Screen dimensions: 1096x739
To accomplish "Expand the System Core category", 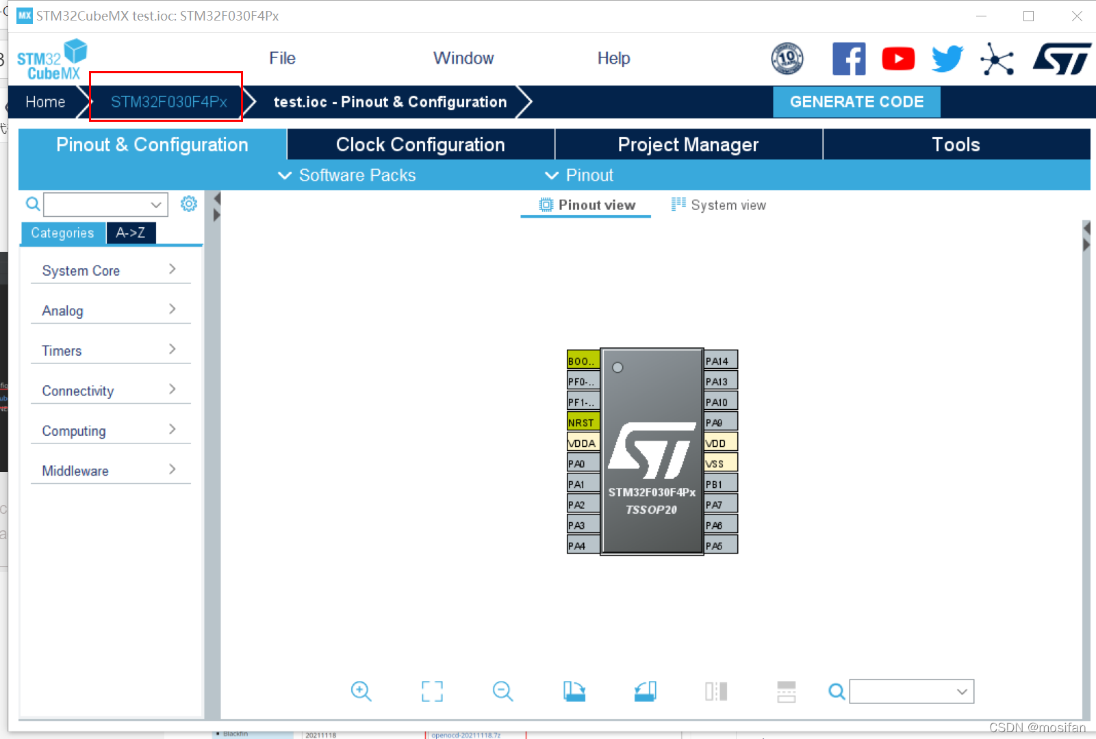I will 110,270.
